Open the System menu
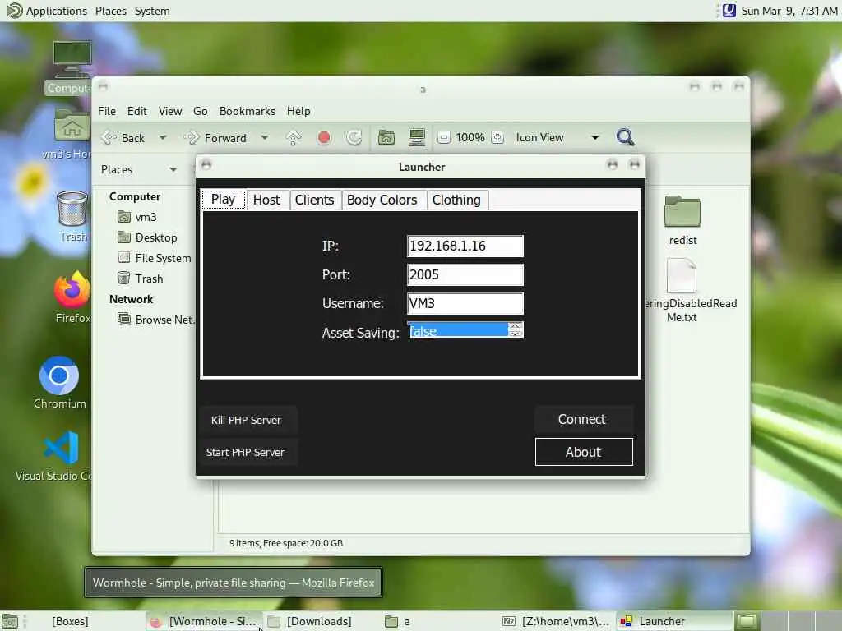Image resolution: width=842 pixels, height=631 pixels. [x=152, y=11]
